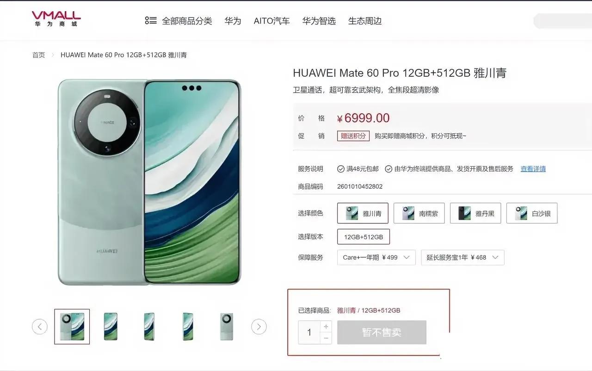The image size is (592, 371).
Task: Select the 白沙银 color option
Action: tap(532, 213)
